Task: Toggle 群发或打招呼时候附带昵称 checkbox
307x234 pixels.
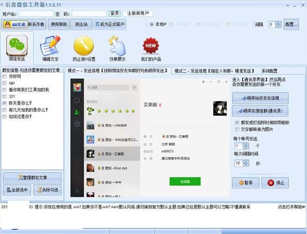Action: [x=237, y=123]
